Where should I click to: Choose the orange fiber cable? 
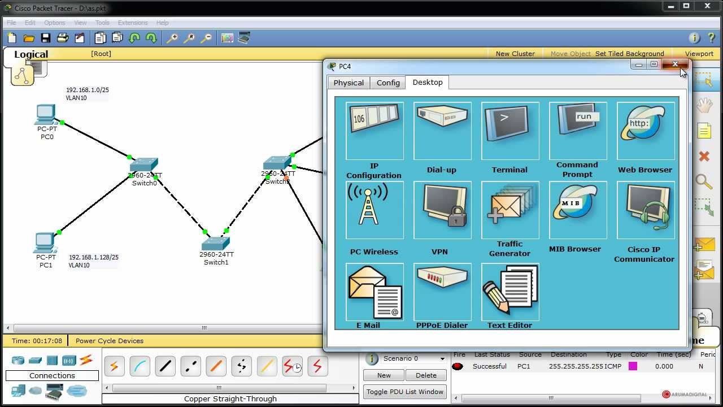pos(216,366)
